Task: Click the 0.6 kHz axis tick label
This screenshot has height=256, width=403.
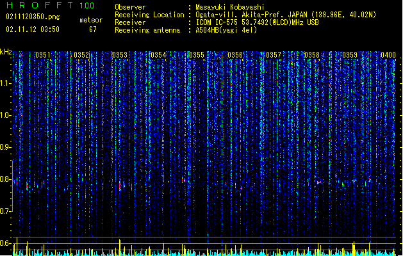Action: coord(5,243)
